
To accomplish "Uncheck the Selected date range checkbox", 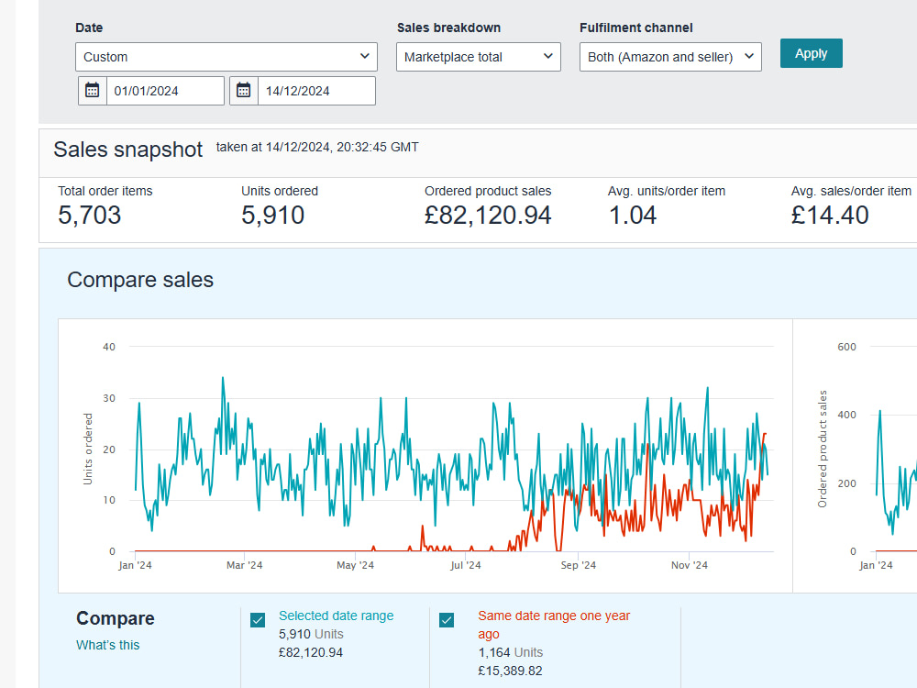I will 258,620.
